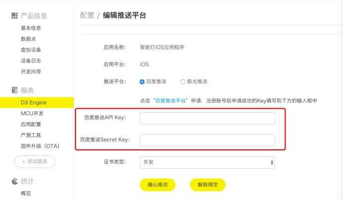The width and height of the screenshot is (343, 200).
Task: Go to 固件升级(OTA) page
Action: tap(40, 146)
